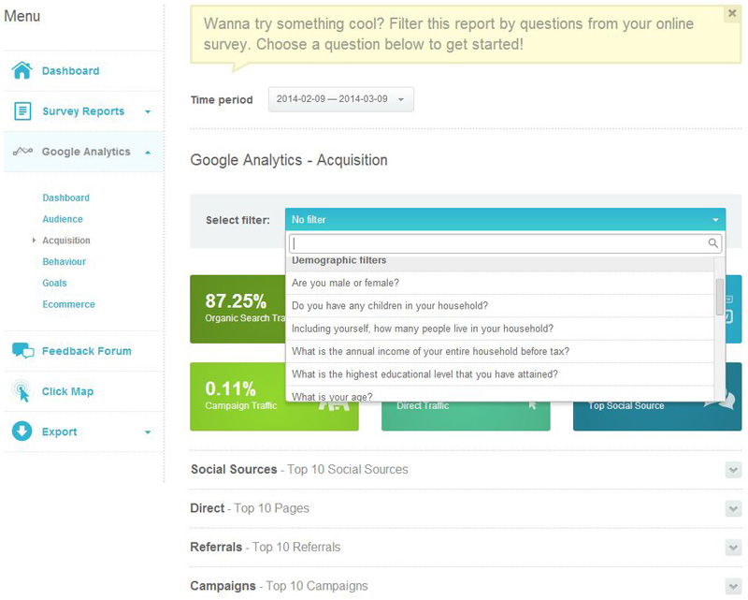
Task: Close the yellow survey tip banner
Action: pyautogui.click(x=731, y=14)
